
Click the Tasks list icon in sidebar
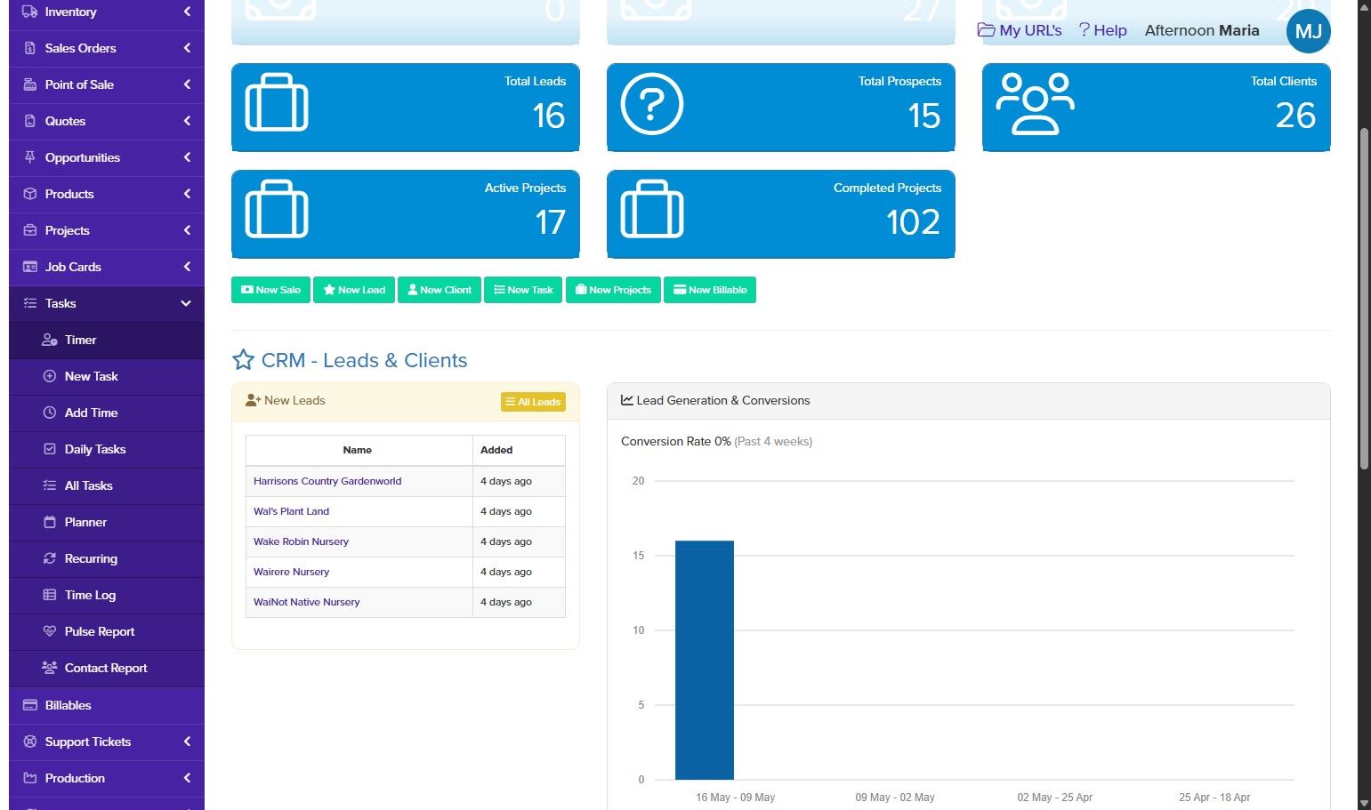(30, 303)
